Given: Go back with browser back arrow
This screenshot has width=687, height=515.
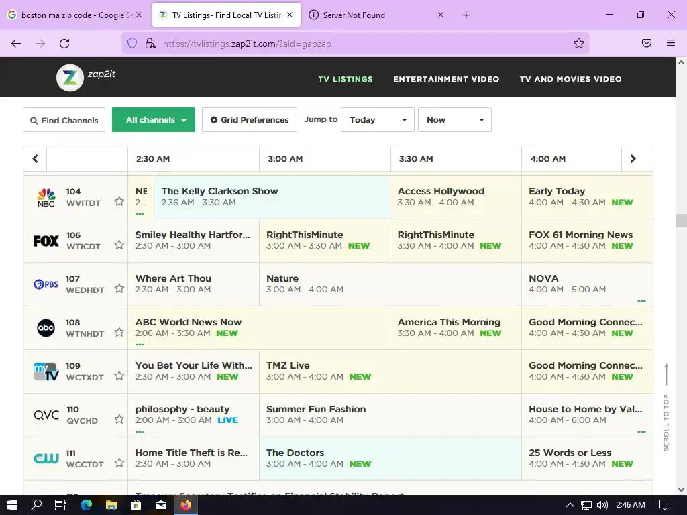Looking at the screenshot, I should 16,44.
